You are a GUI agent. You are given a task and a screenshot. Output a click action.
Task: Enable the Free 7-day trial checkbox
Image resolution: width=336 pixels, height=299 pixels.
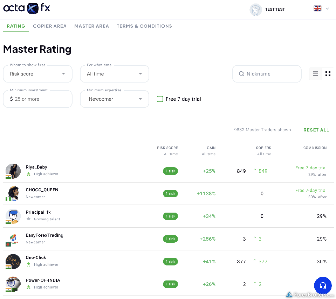[160, 99]
